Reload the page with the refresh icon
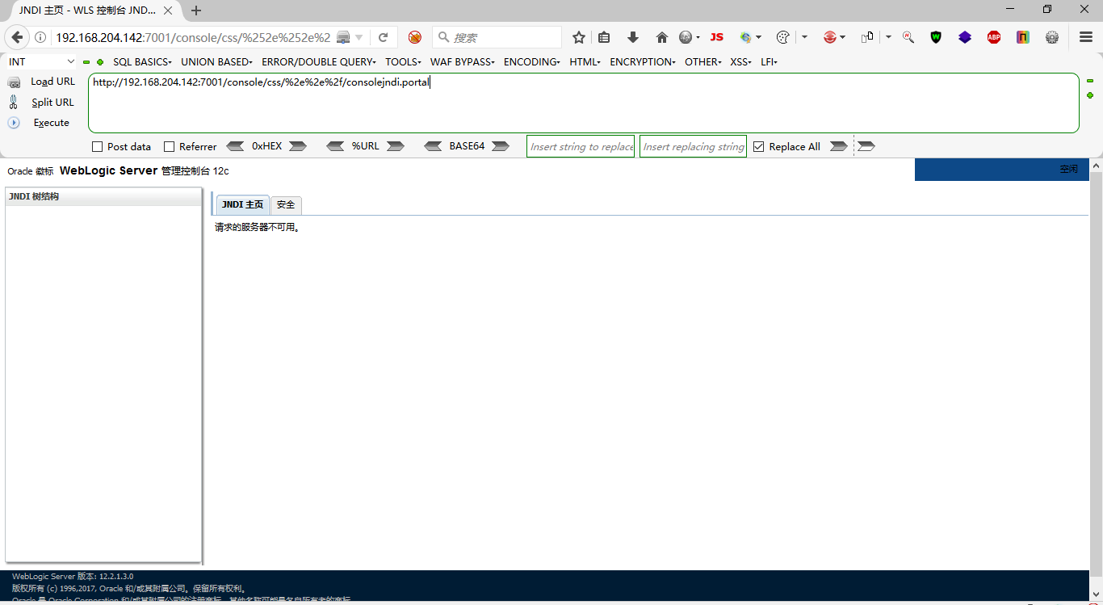The height and width of the screenshot is (605, 1103). [384, 36]
